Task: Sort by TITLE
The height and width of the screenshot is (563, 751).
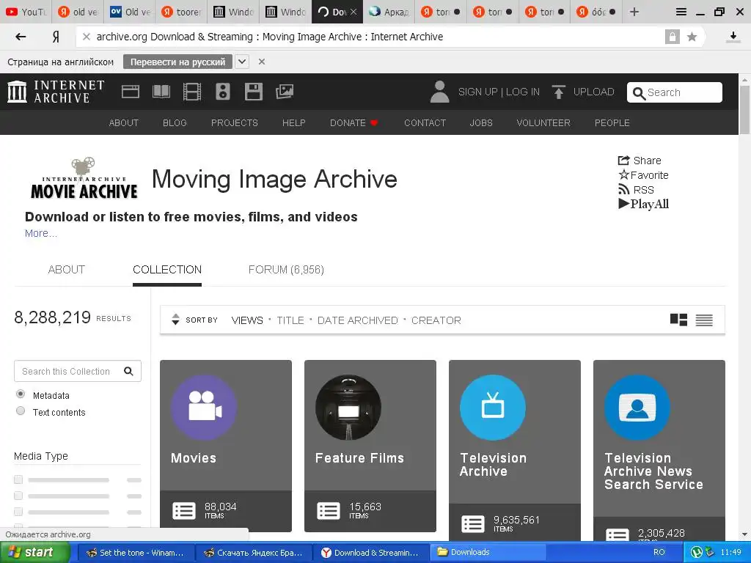Action: pos(290,320)
